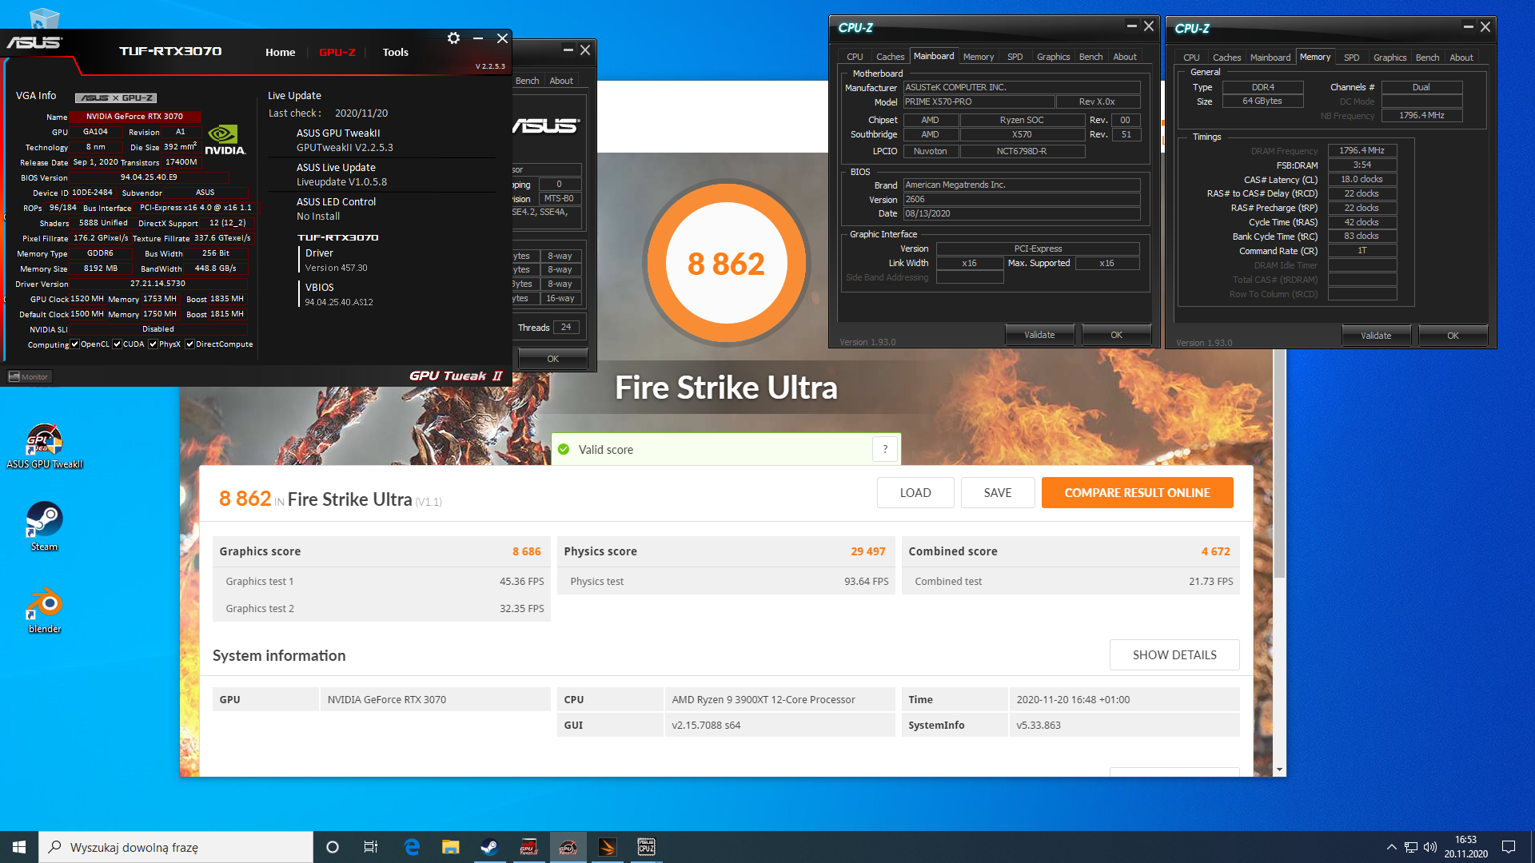Click OK in the partially hidden CPU-Z window
Image resolution: width=1535 pixels, height=863 pixels.
[x=552, y=359]
